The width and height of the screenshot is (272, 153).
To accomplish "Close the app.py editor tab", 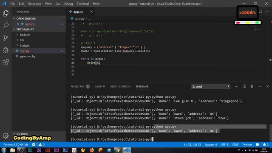I will click(91, 11).
